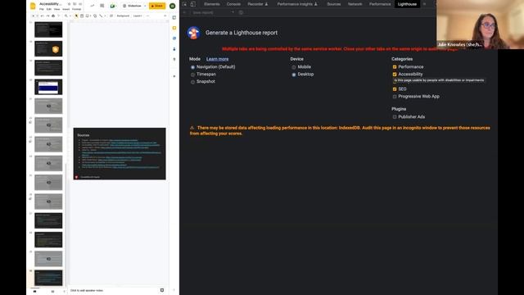Open the Layout dropdown in Slides toolbar
The image size is (524, 295).
click(x=138, y=16)
